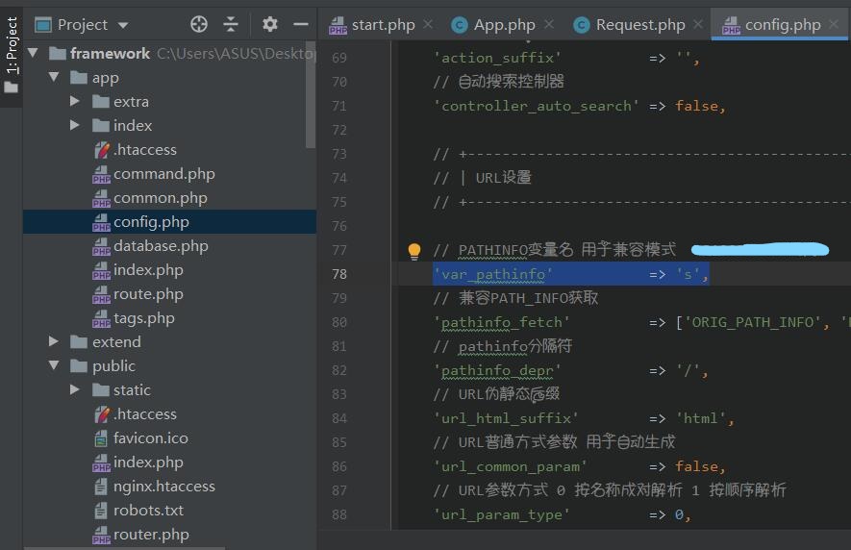This screenshot has height=550, width=851.
Task: Open robots.txt in the project tree
Action: coord(148,510)
